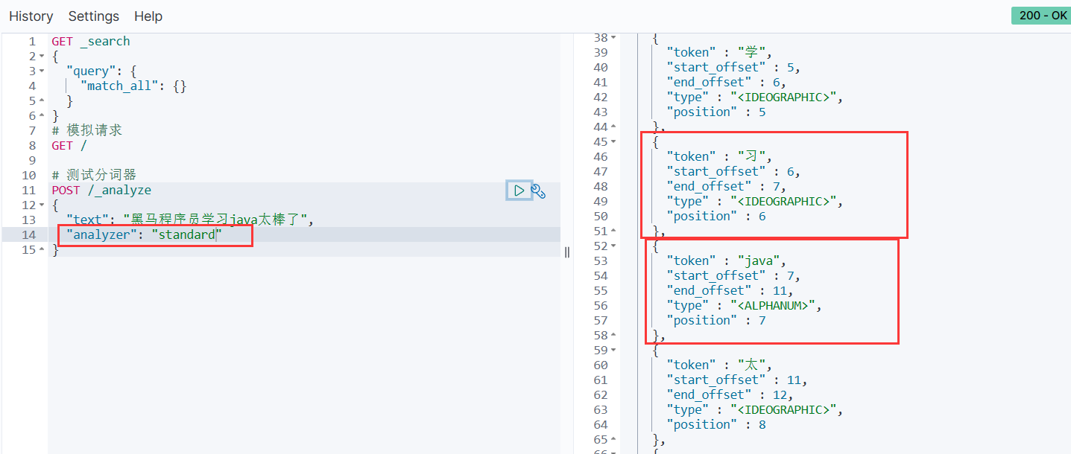Collapse the _analyze request body at line 12

[x=42, y=205]
